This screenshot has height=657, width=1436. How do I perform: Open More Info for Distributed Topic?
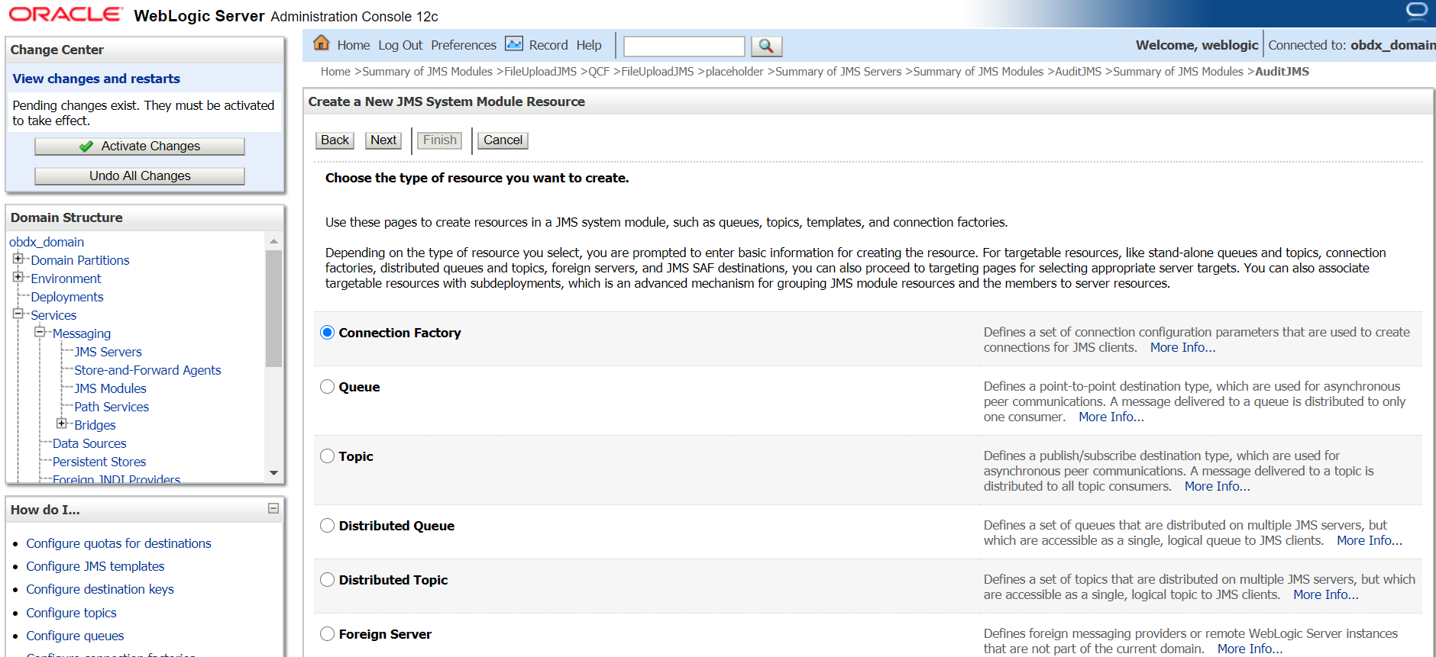(x=1326, y=595)
